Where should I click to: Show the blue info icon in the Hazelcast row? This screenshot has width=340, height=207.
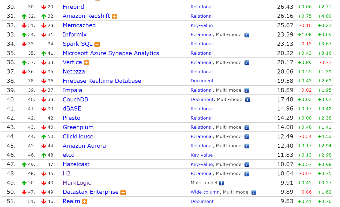click(x=247, y=165)
